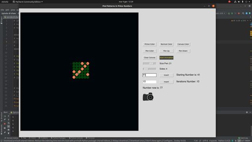This screenshot has height=142, width=252.
Task: Open the Edit menu in PyCharm
Action: 7,10
